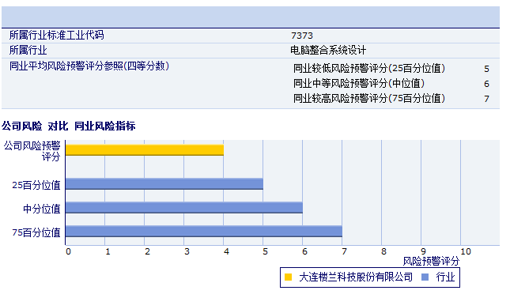Click 同业较高风险预警评分(75百分位值) text
This screenshot has height=298, width=510.
coord(369,98)
